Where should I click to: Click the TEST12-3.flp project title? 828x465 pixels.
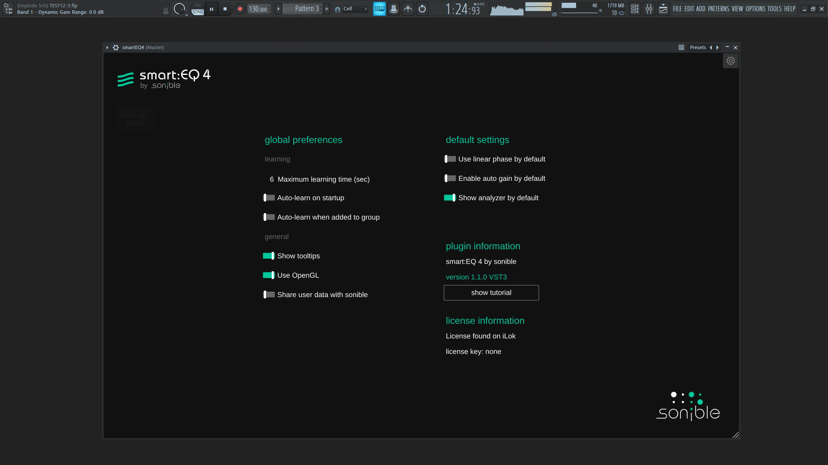[63, 6]
